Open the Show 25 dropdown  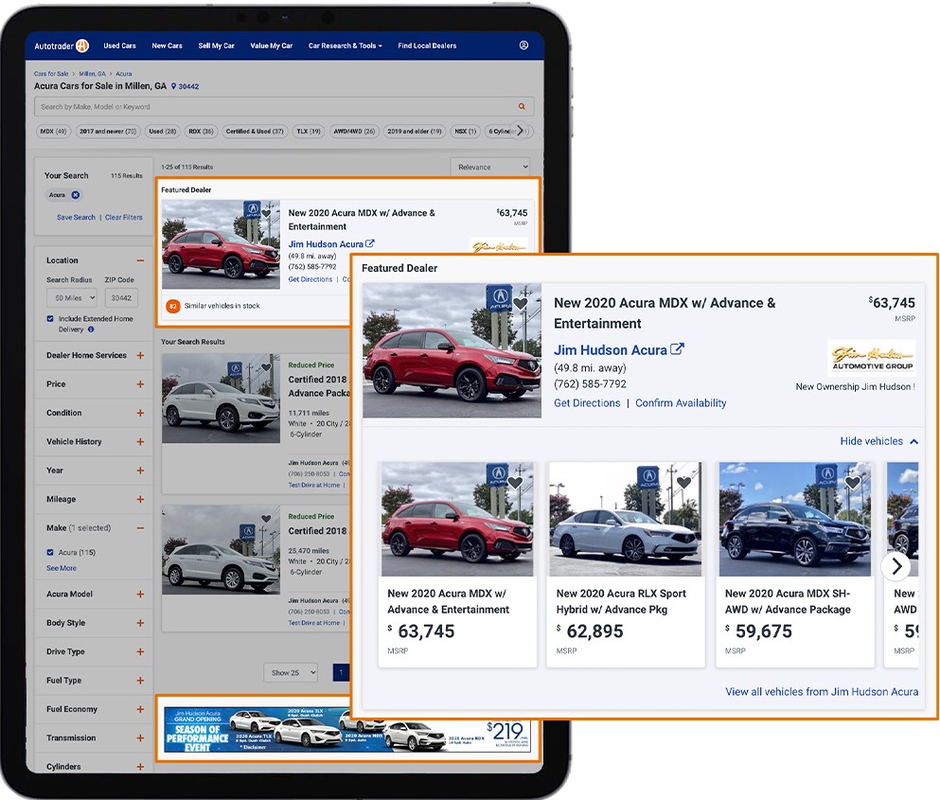pos(291,672)
